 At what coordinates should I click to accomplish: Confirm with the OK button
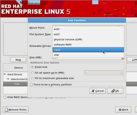click(115, 91)
